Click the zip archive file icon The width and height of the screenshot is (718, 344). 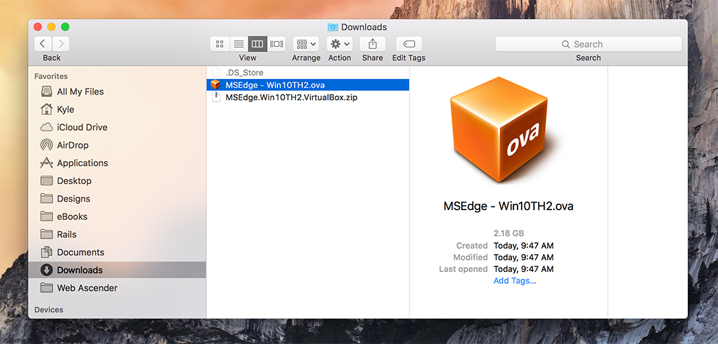[216, 98]
